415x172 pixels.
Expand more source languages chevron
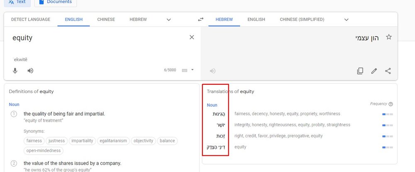click(168, 20)
